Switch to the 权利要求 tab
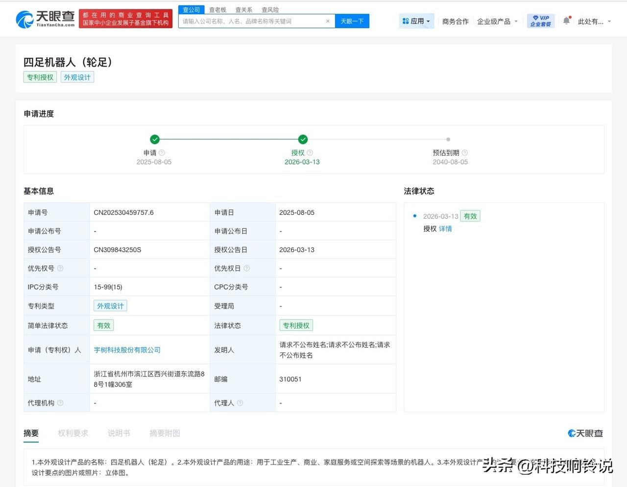Image resolution: width=627 pixels, height=487 pixels. [73, 433]
